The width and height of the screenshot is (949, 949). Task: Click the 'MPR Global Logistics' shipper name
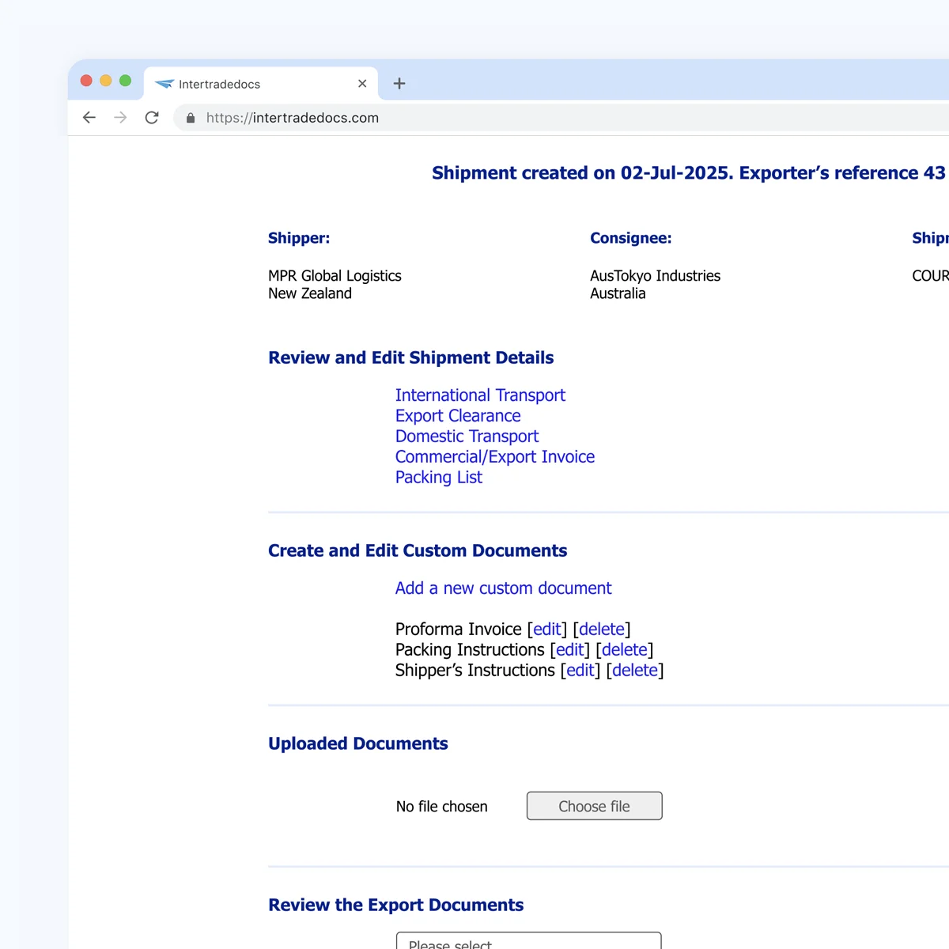(335, 276)
